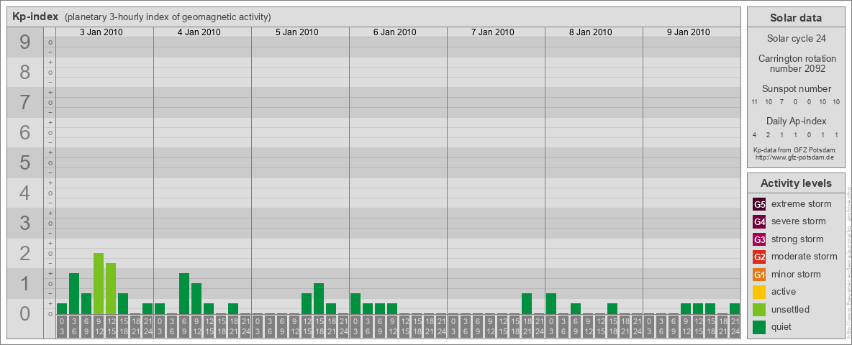Click the Kp axis number 3
This screenshot has width=852, height=345.
click(24, 223)
